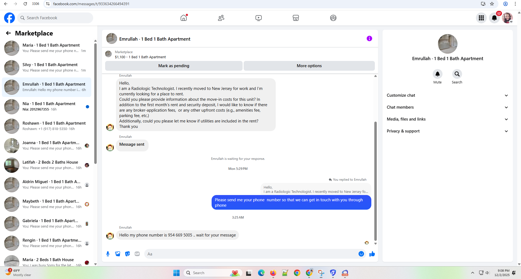Open the account profile picture menu
This screenshot has height=279, width=521.
click(507, 18)
